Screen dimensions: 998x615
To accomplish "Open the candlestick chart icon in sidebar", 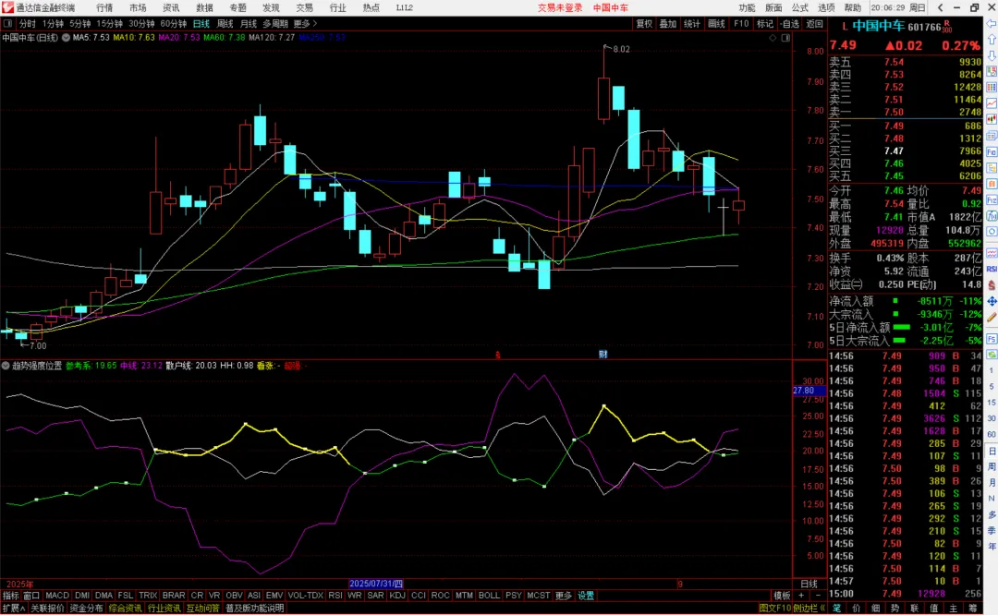I will coord(992,119).
